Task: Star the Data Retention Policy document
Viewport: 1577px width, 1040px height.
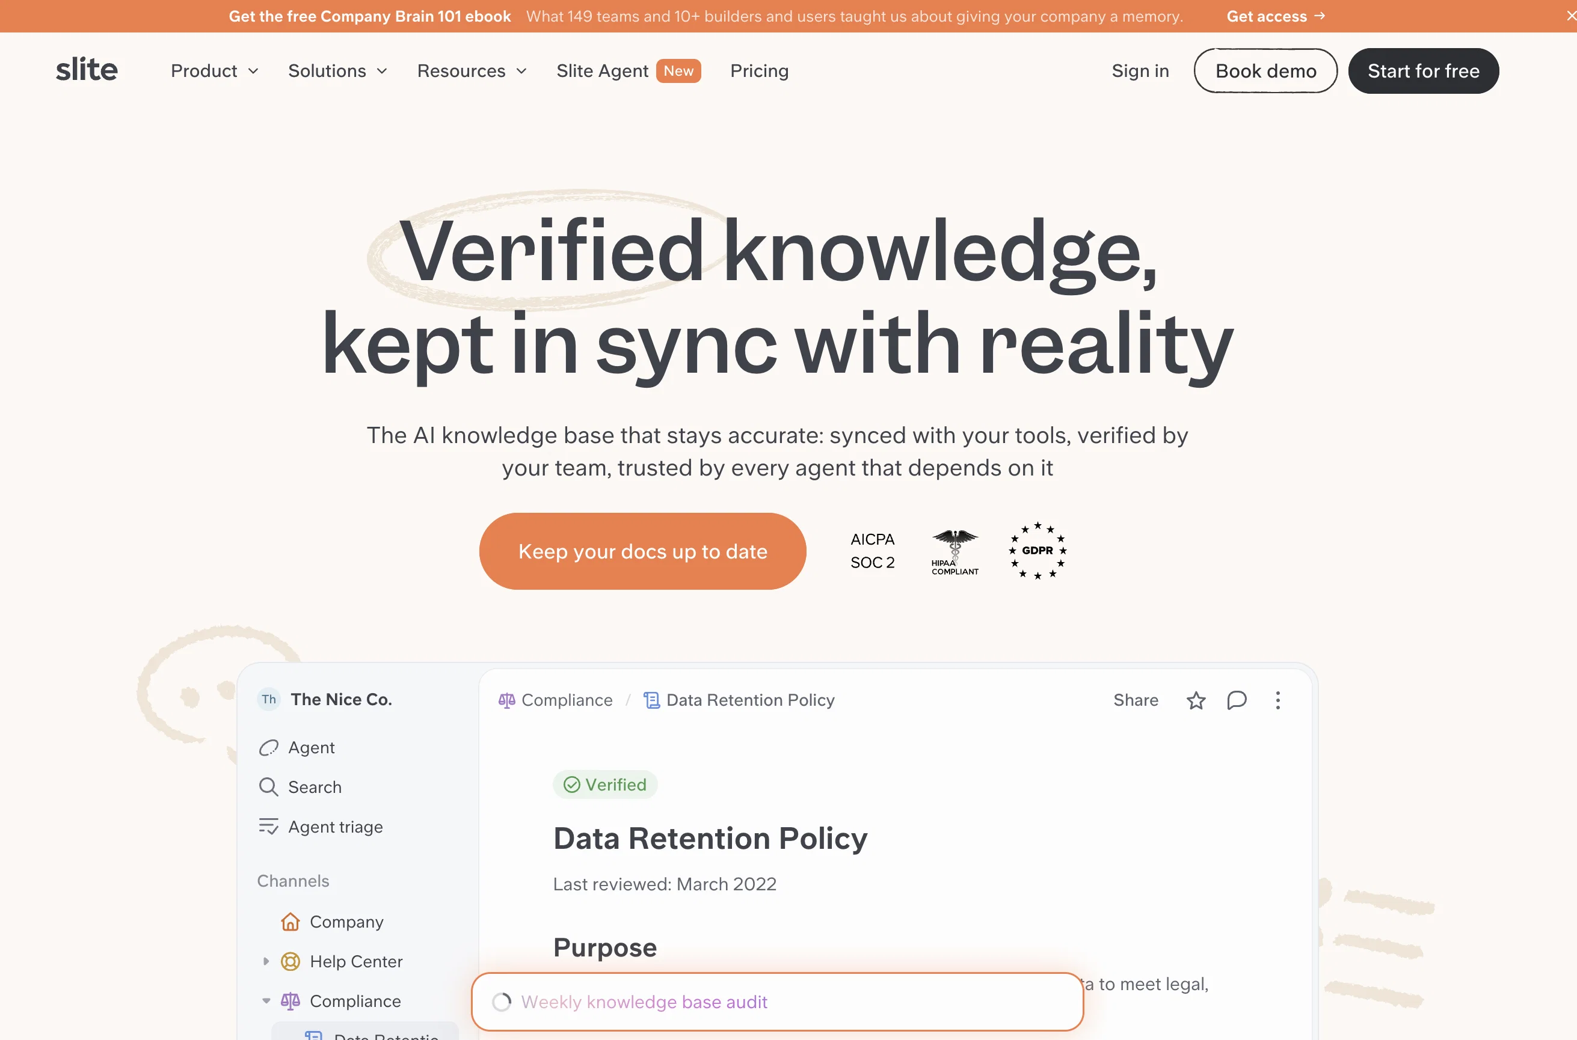Action: click(1196, 700)
